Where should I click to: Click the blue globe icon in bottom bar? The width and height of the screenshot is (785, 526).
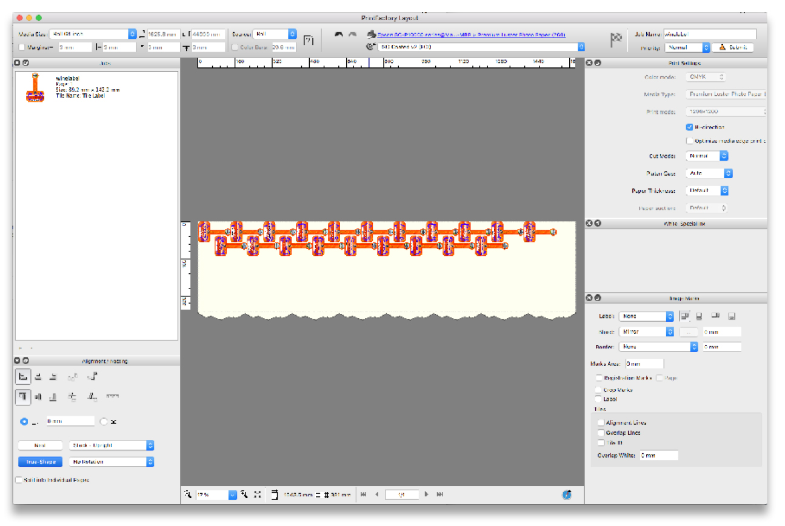(x=567, y=494)
